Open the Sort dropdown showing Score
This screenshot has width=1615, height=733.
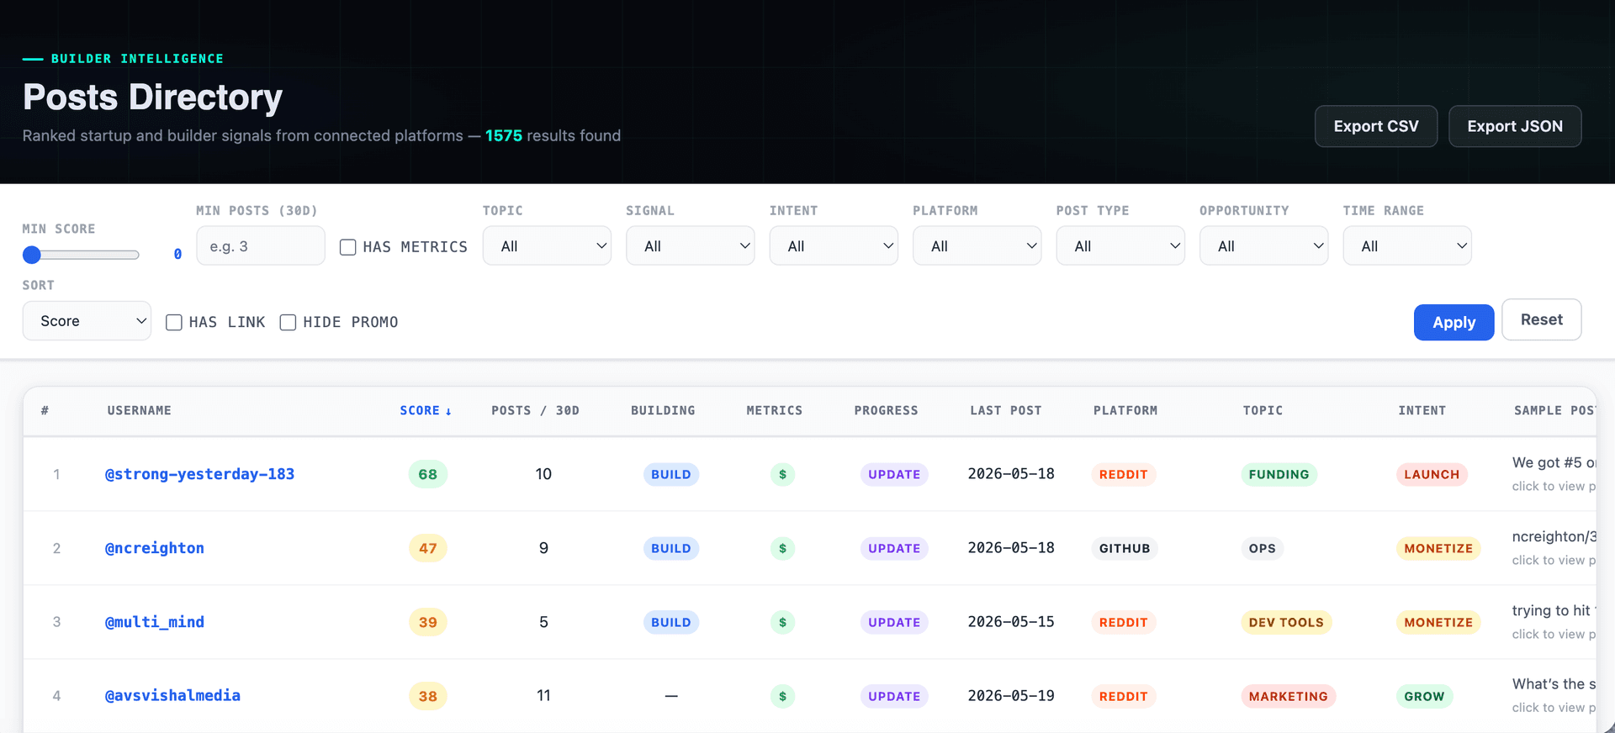(x=87, y=320)
